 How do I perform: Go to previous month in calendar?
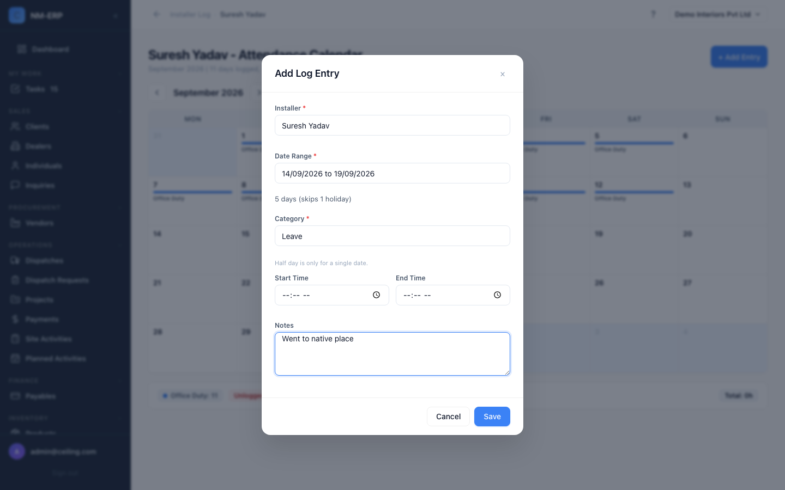[157, 93]
